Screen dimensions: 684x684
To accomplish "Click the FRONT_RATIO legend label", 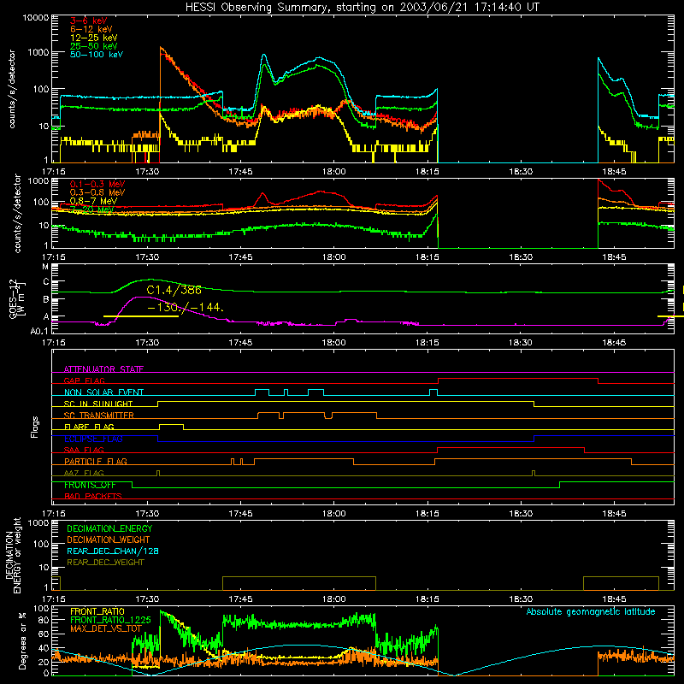I will pyautogui.click(x=97, y=611).
